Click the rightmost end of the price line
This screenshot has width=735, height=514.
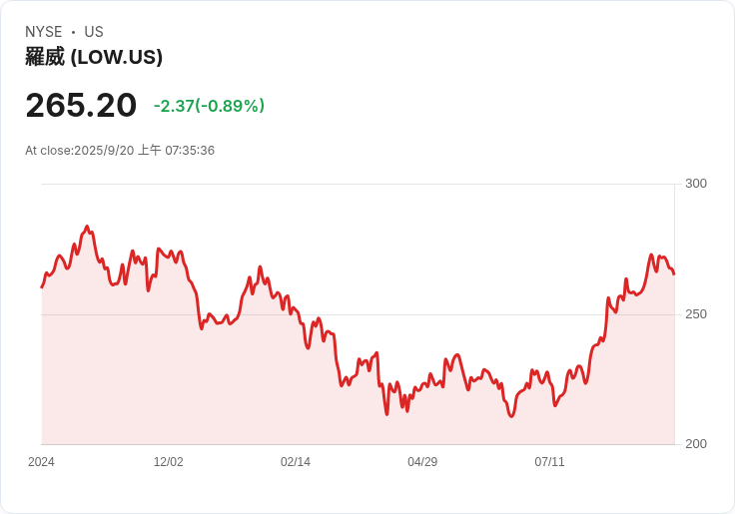click(674, 273)
